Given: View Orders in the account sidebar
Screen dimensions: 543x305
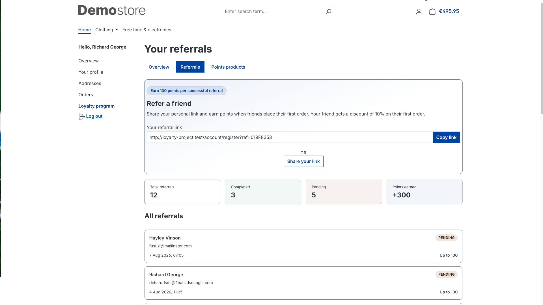Looking at the screenshot, I should click(x=86, y=95).
